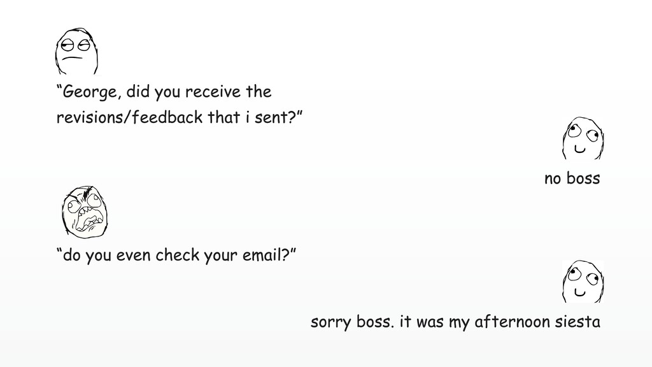Image resolution: width=652 pixels, height=367 pixels.
Task: Click the words "that i sent?"
Action: pos(252,117)
